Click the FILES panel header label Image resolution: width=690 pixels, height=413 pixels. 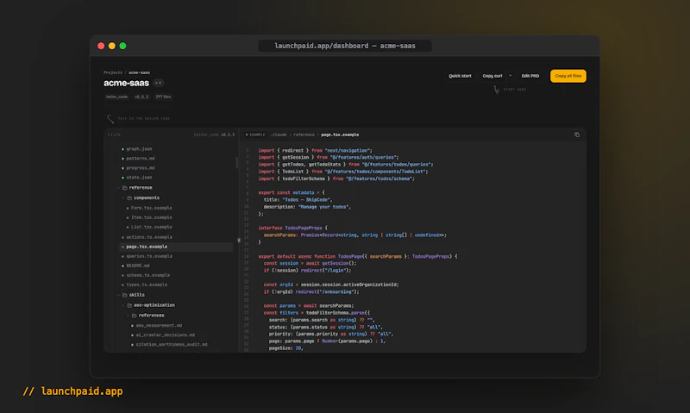click(114, 135)
